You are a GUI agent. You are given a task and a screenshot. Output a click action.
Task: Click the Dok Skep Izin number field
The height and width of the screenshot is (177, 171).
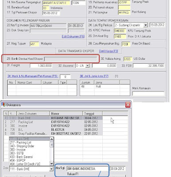click(48, 31)
